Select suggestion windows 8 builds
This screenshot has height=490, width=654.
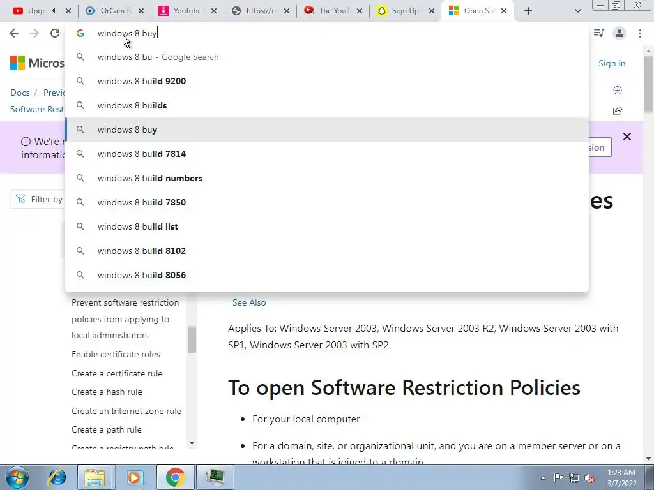point(327,105)
